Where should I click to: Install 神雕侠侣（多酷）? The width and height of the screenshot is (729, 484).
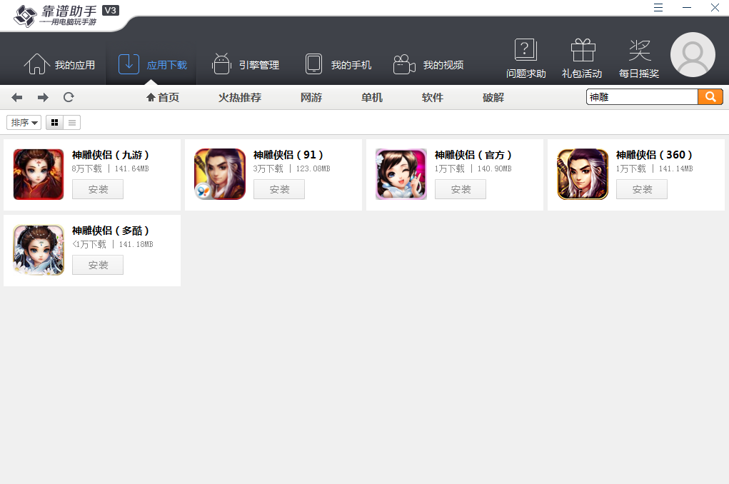pyautogui.click(x=98, y=265)
